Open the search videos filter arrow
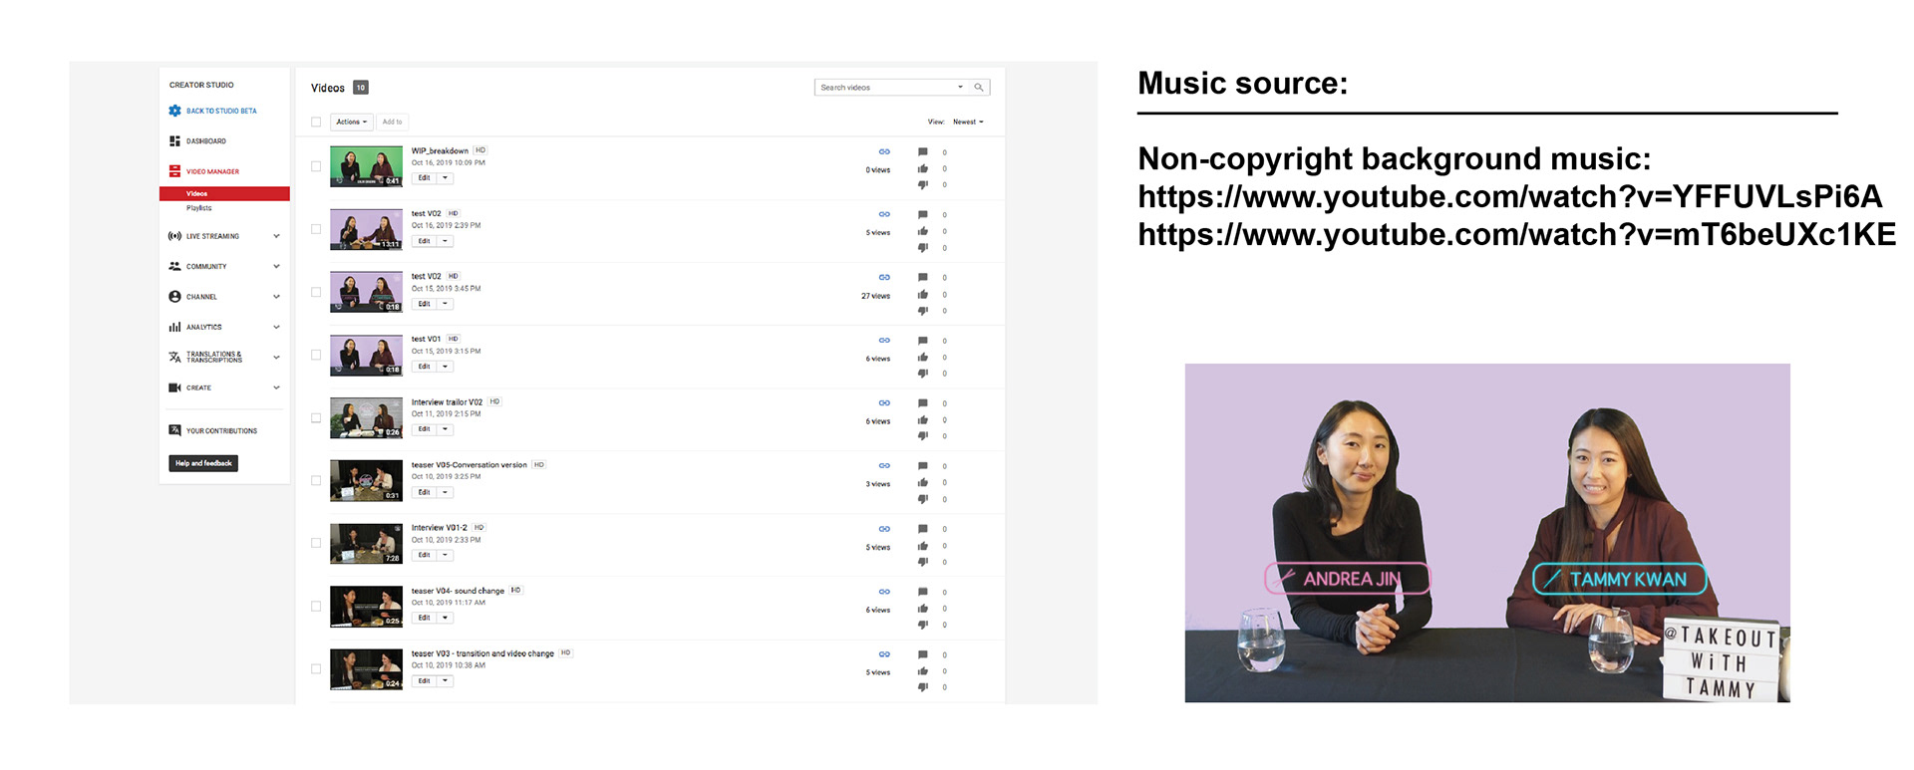This screenshot has width=1914, height=770. tap(960, 88)
